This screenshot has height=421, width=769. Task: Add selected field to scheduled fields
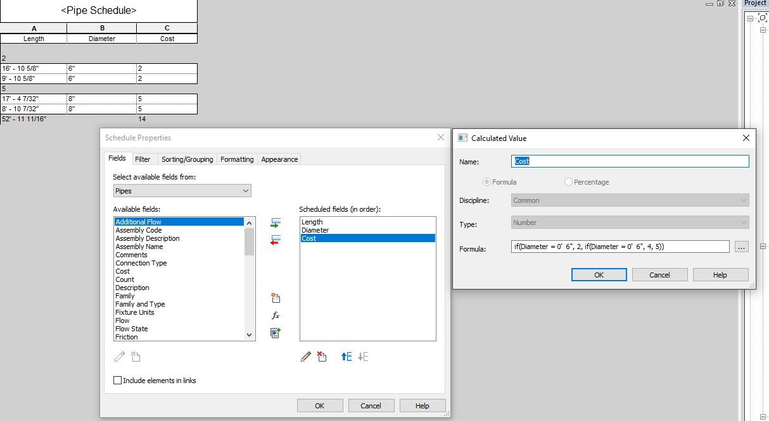[x=275, y=223]
